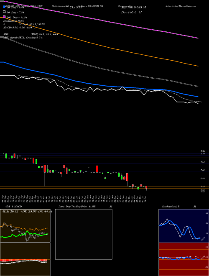Click the ADX line chart panel

25,226
